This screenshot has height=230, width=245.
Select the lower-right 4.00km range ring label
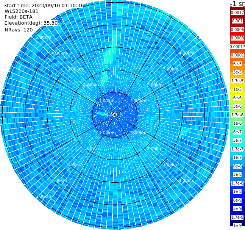point(186,180)
